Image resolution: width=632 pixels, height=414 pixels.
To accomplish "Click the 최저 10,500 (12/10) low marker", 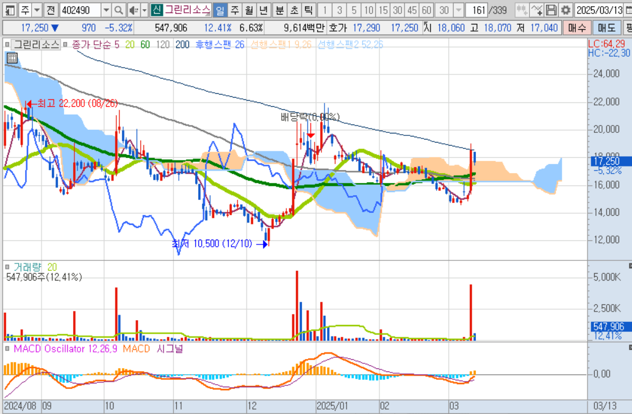I will tap(220, 244).
